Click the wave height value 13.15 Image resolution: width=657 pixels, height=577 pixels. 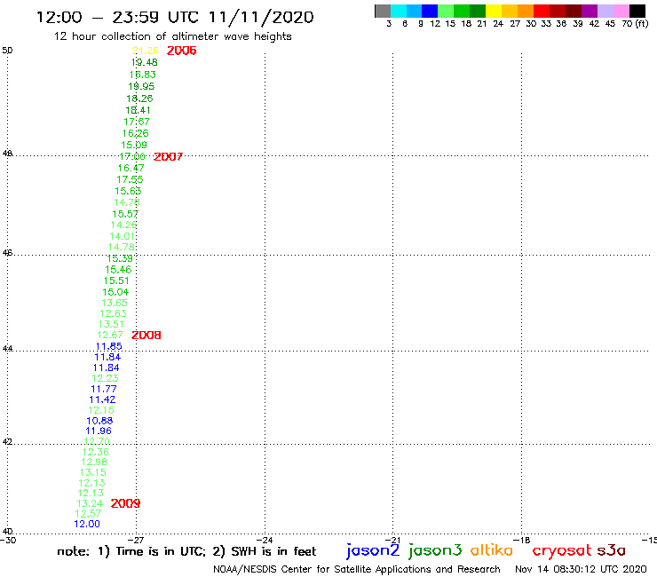[93, 472]
